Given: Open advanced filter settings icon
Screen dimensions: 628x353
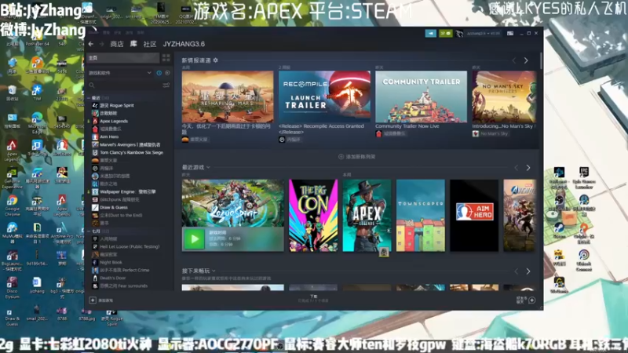Looking at the screenshot, I should [166, 86].
